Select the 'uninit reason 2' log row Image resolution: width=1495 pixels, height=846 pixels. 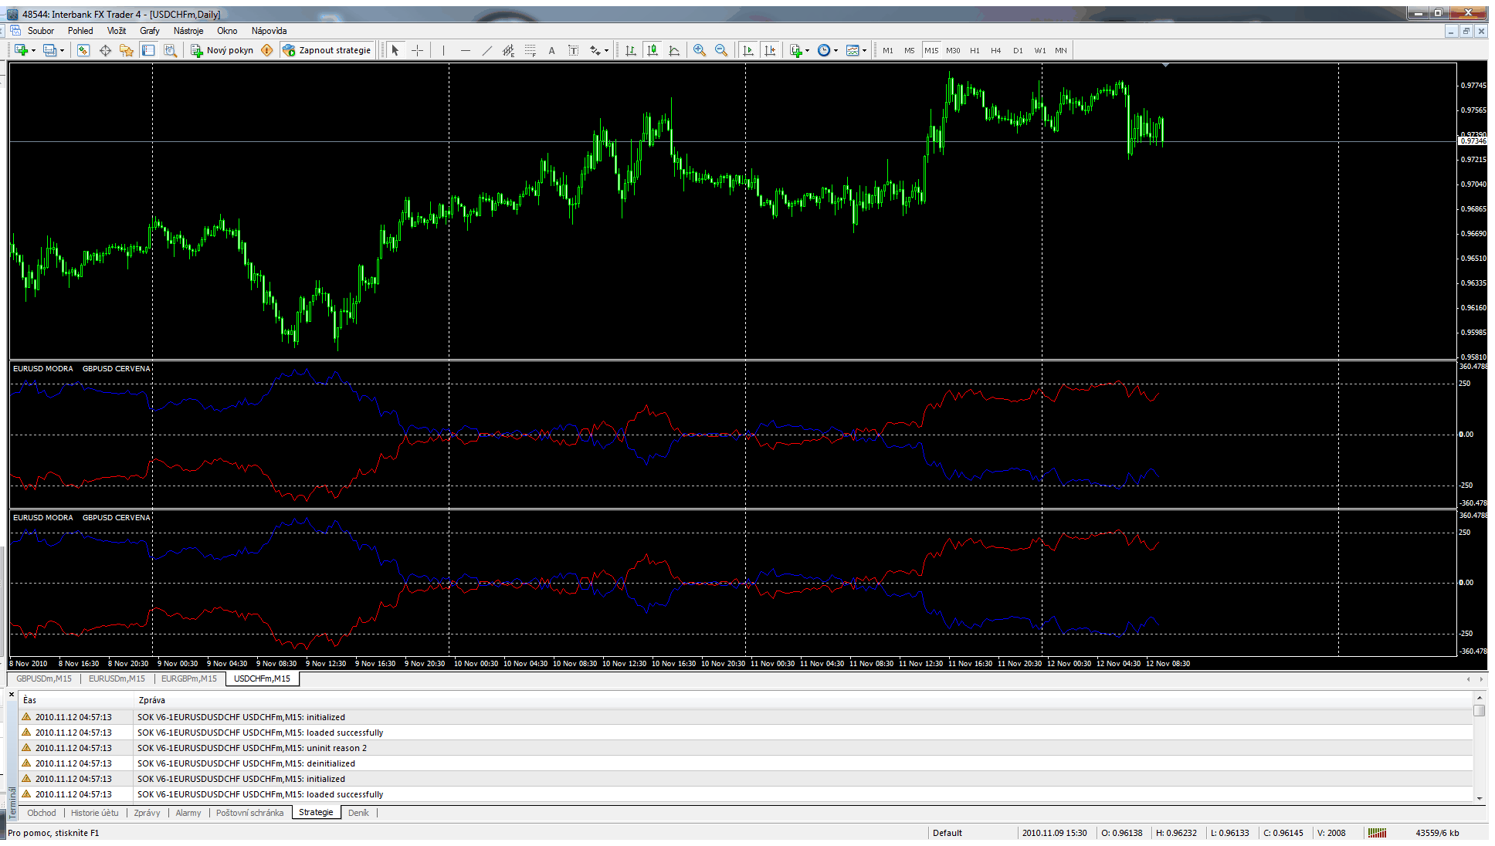tap(746, 748)
